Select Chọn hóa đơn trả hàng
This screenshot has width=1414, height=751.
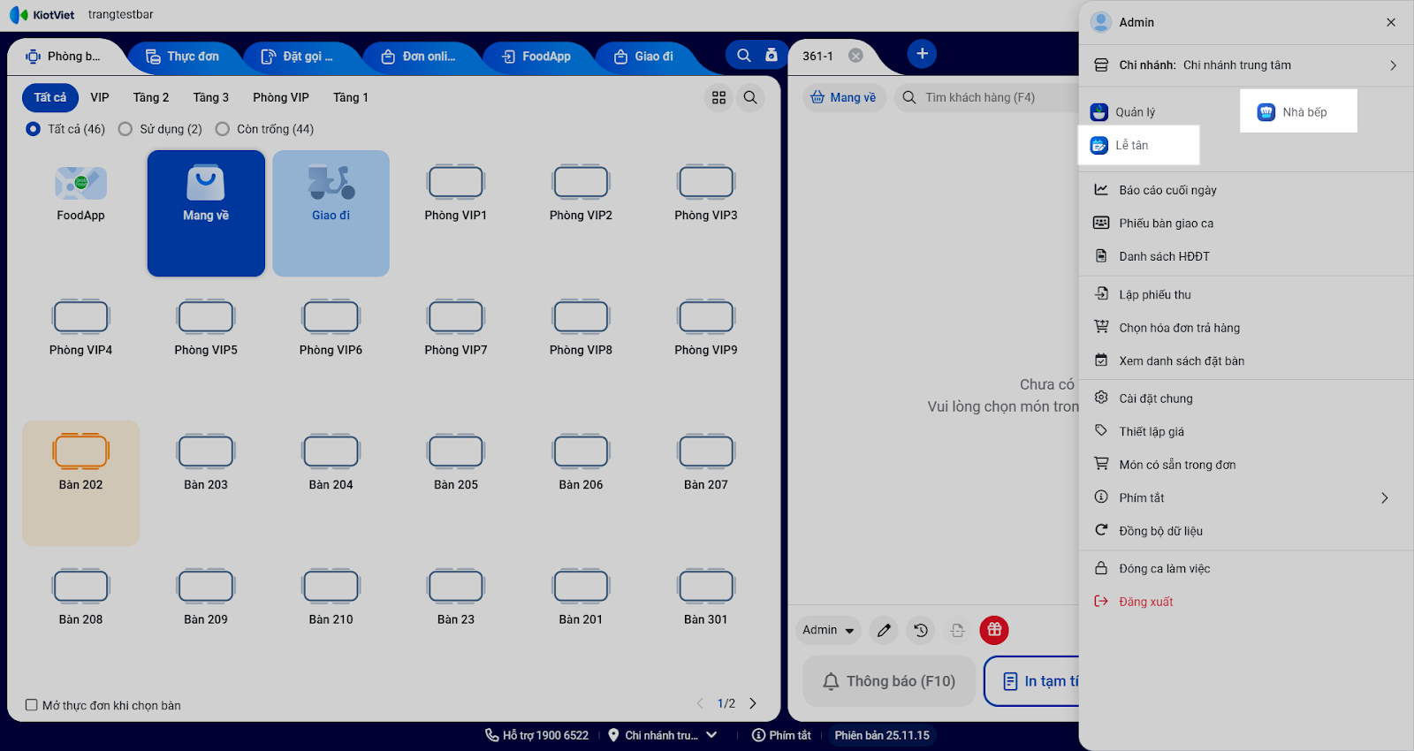[1246, 327]
